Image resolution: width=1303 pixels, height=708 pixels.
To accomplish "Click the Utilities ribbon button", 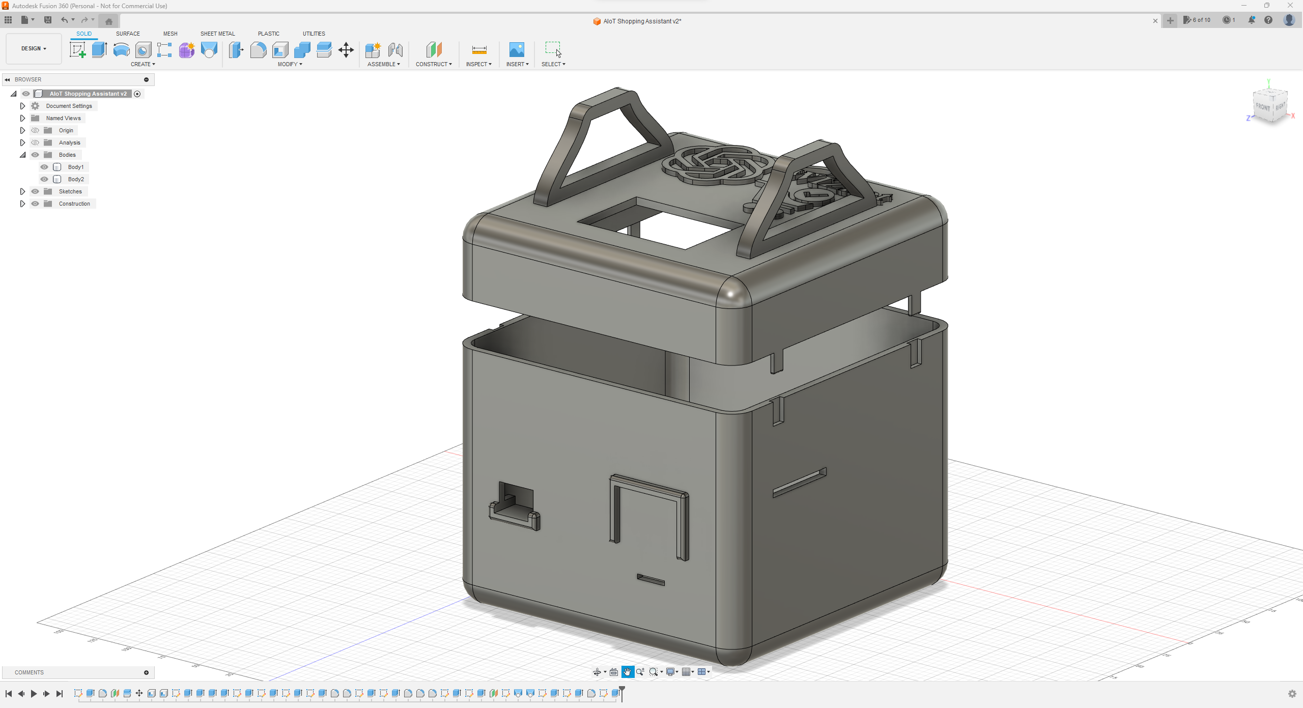I will click(314, 33).
